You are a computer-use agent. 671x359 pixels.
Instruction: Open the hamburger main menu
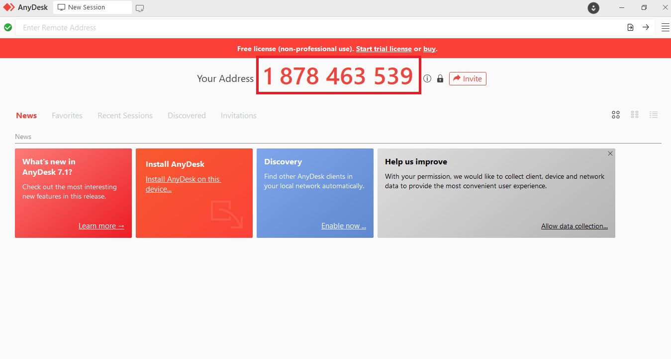[x=665, y=27]
